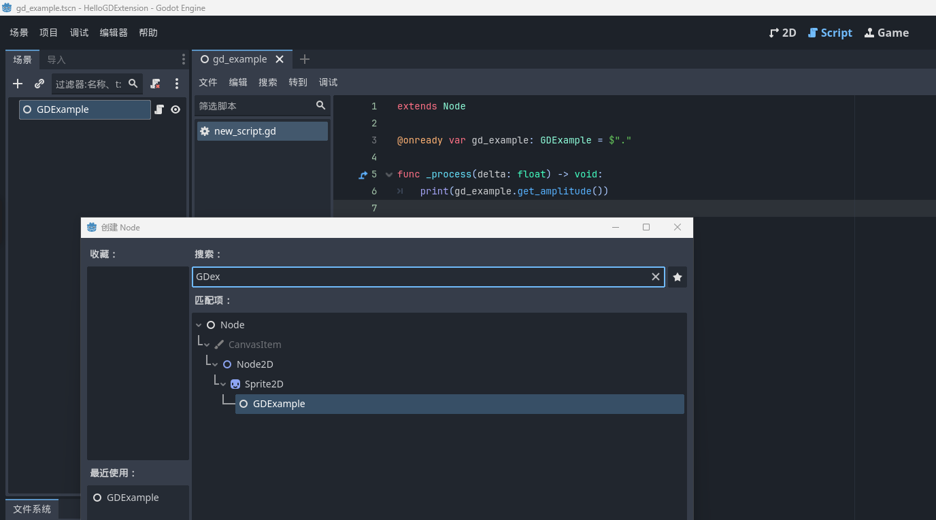Click the code text 'extends Node' on line 1

click(x=431, y=106)
